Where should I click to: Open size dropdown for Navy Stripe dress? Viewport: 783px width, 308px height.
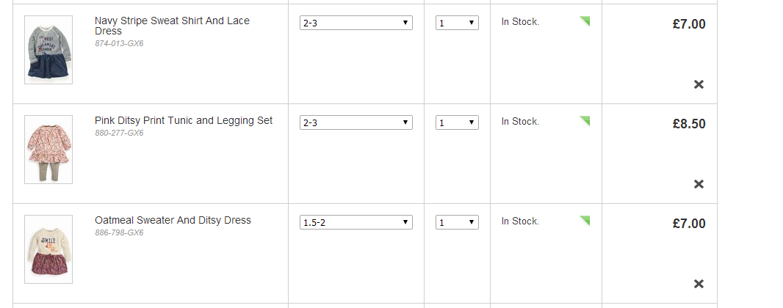tap(356, 23)
